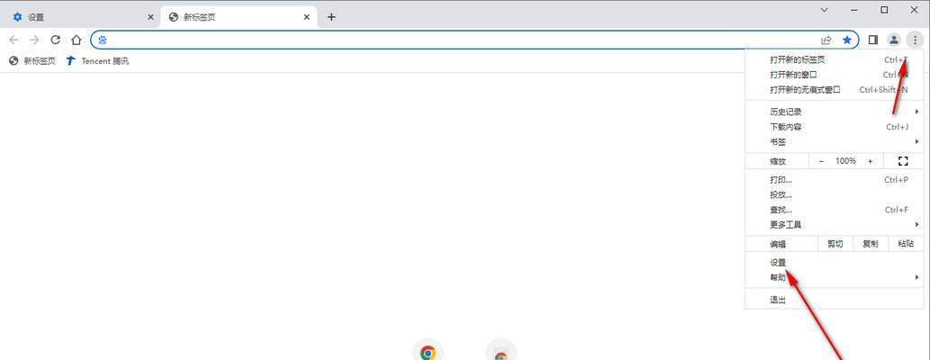The width and height of the screenshot is (930, 360).
Task: Open the user profile avatar icon
Action: coord(894,40)
